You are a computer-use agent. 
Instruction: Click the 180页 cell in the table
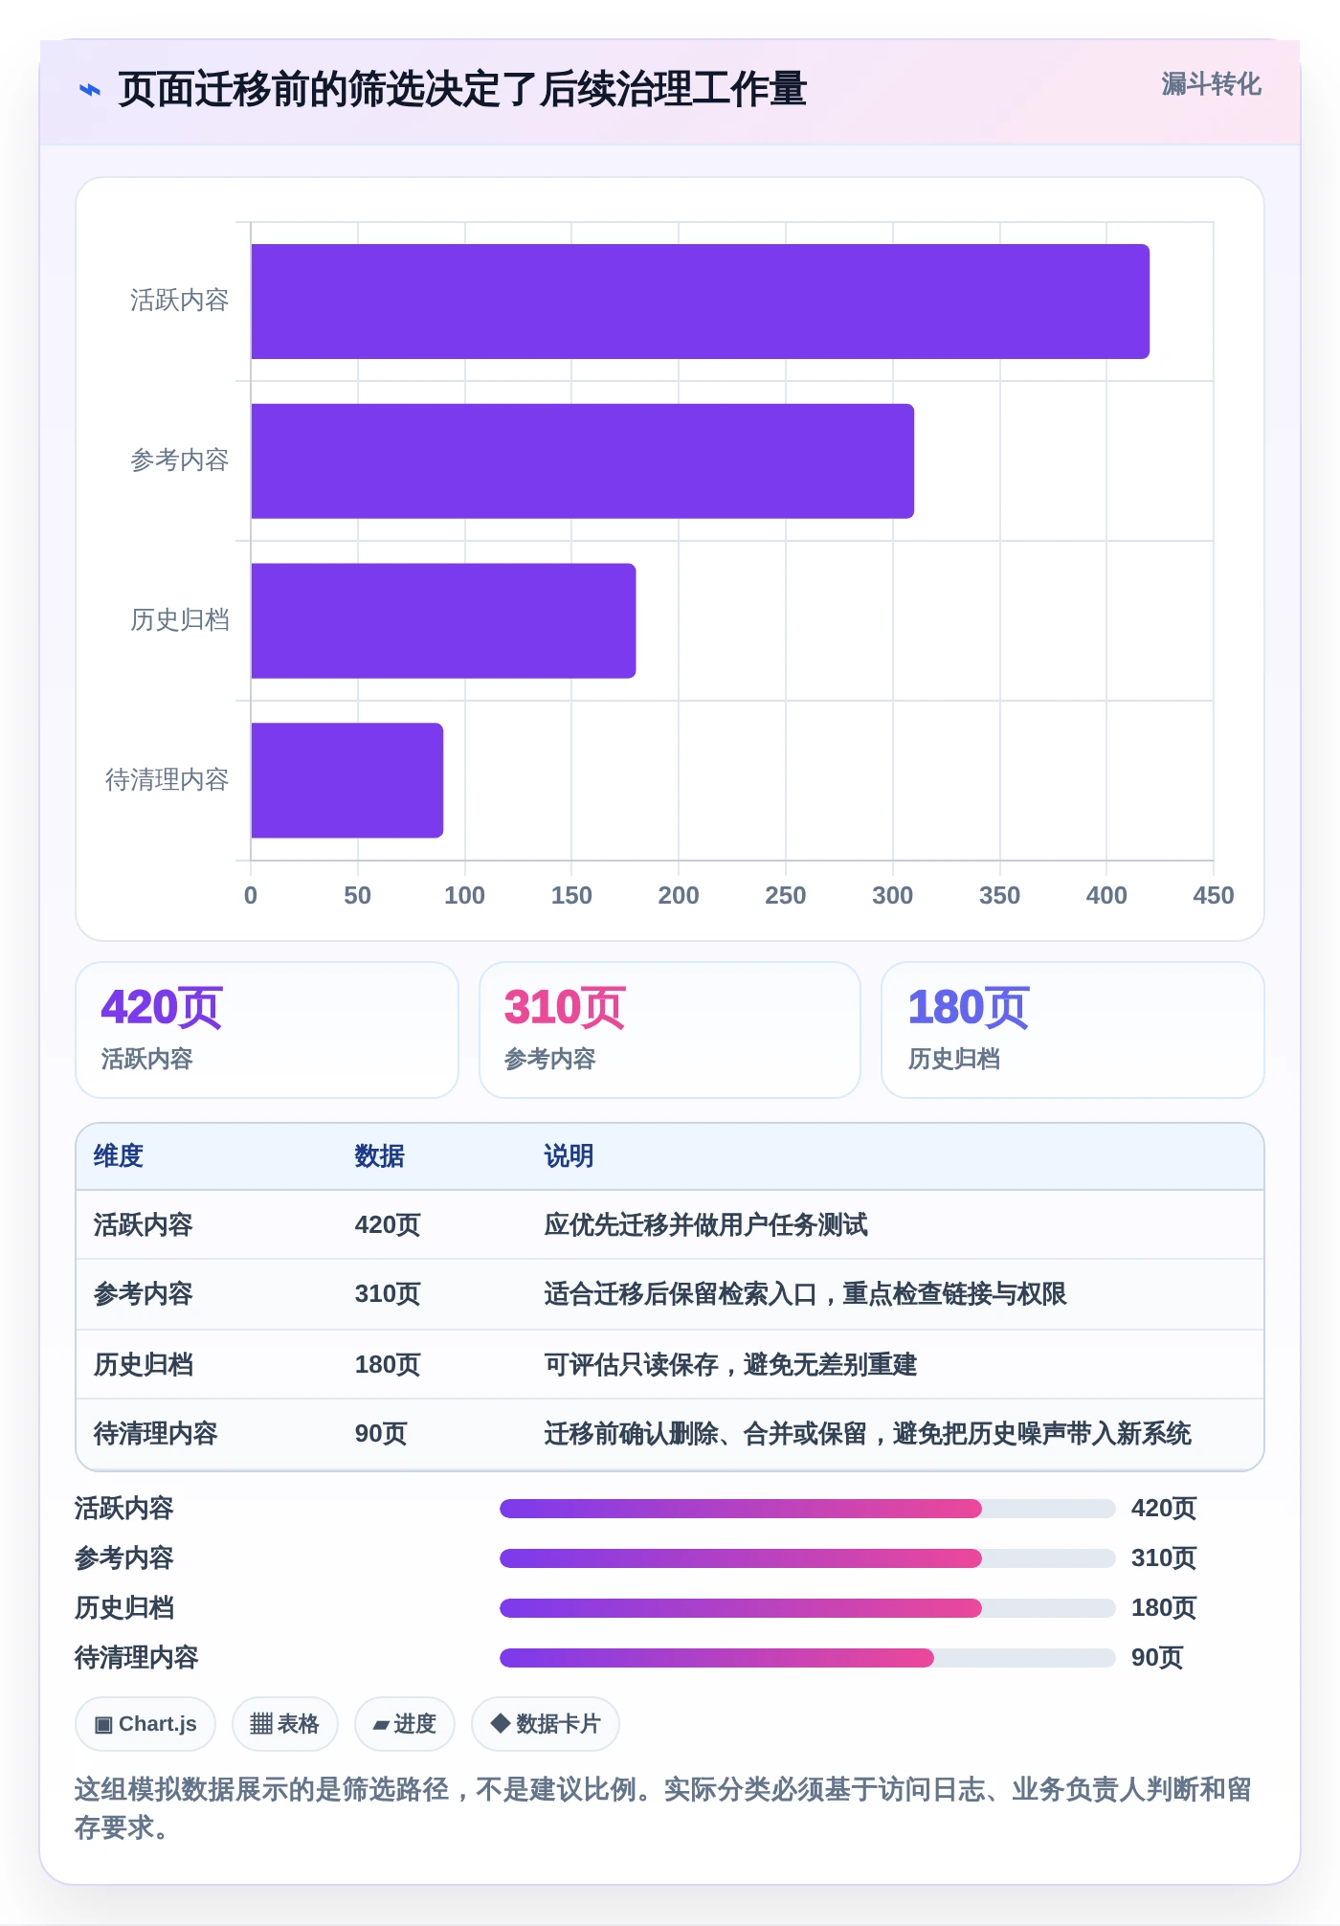coord(388,1365)
